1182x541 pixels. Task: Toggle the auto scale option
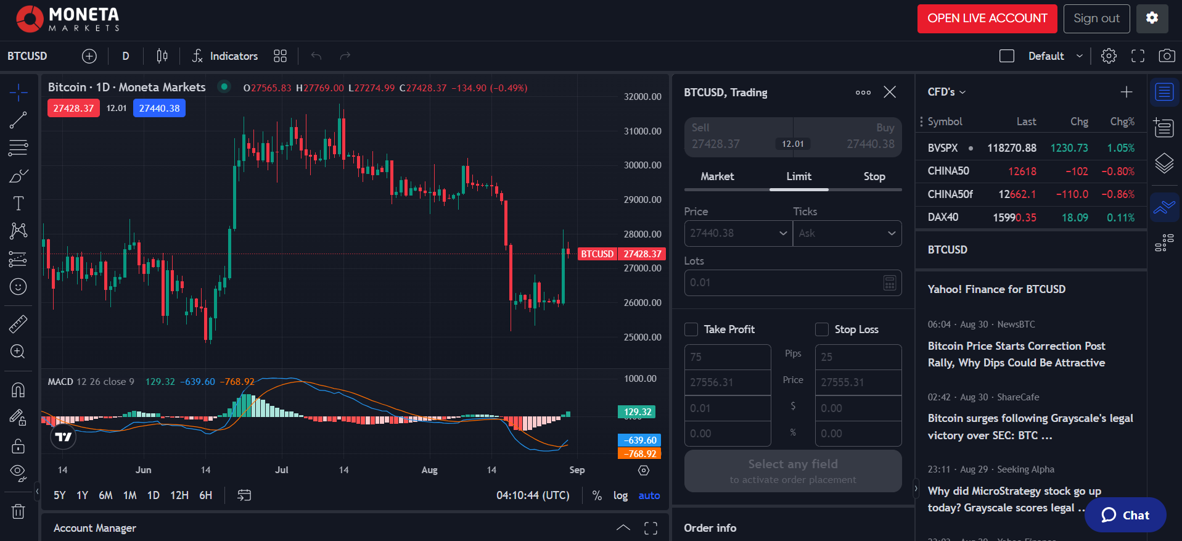(x=649, y=495)
